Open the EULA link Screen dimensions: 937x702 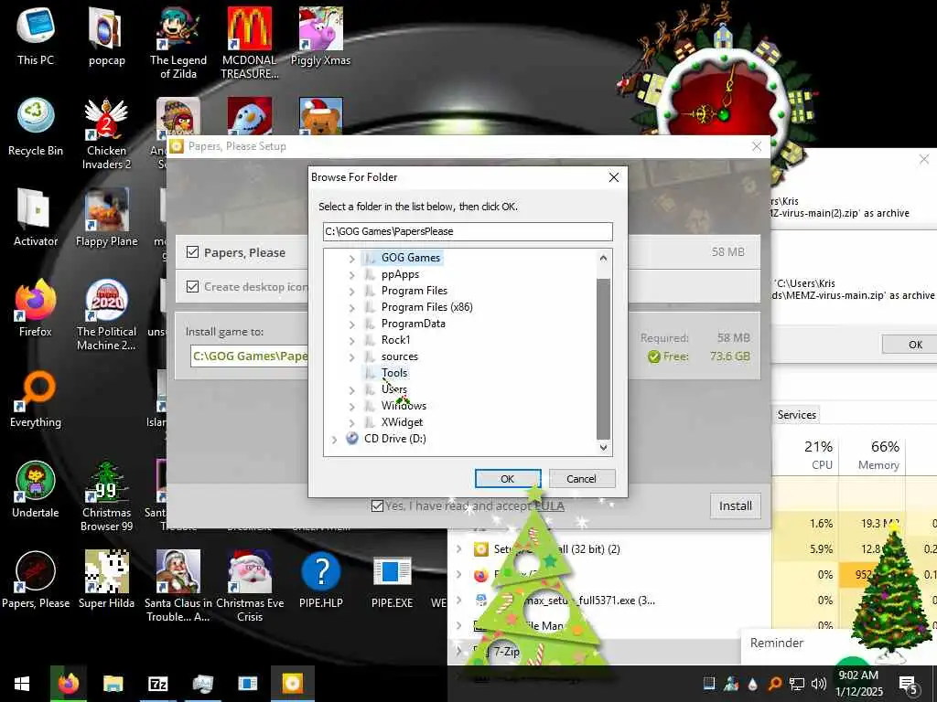pos(549,506)
